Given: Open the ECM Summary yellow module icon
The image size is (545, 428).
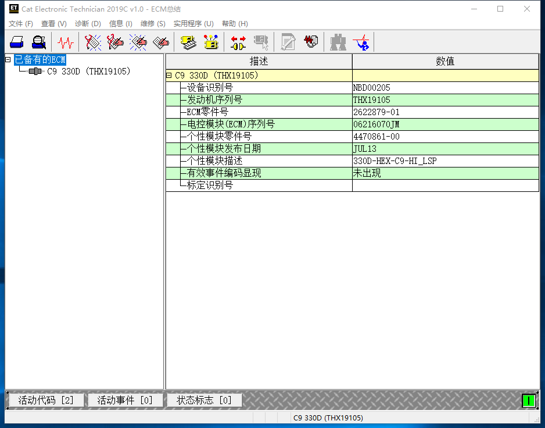Looking at the screenshot, I should pyautogui.click(x=188, y=42).
